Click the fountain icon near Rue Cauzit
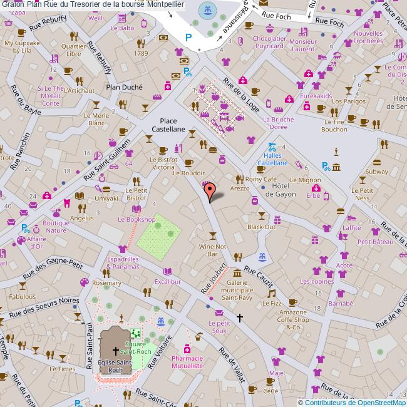 pos(262,258)
